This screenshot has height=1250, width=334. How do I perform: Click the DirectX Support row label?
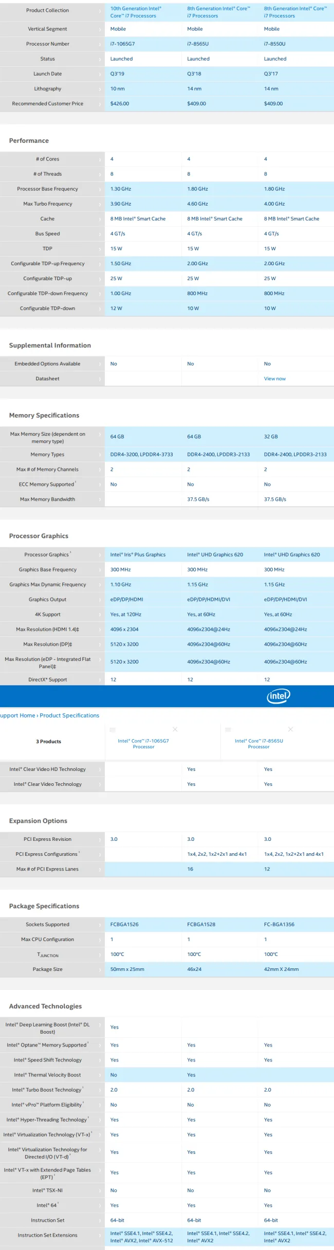pyautogui.click(x=47, y=679)
